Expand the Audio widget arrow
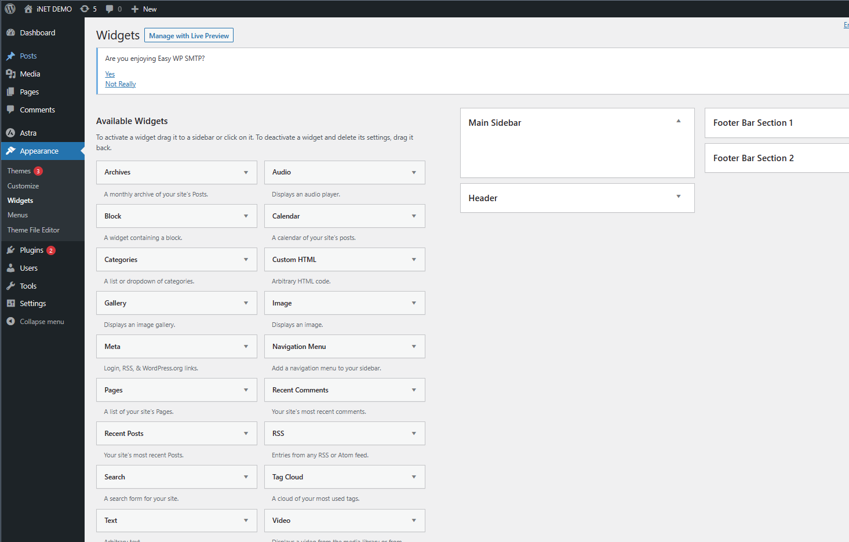Screen dimensions: 849x542 [414, 173]
